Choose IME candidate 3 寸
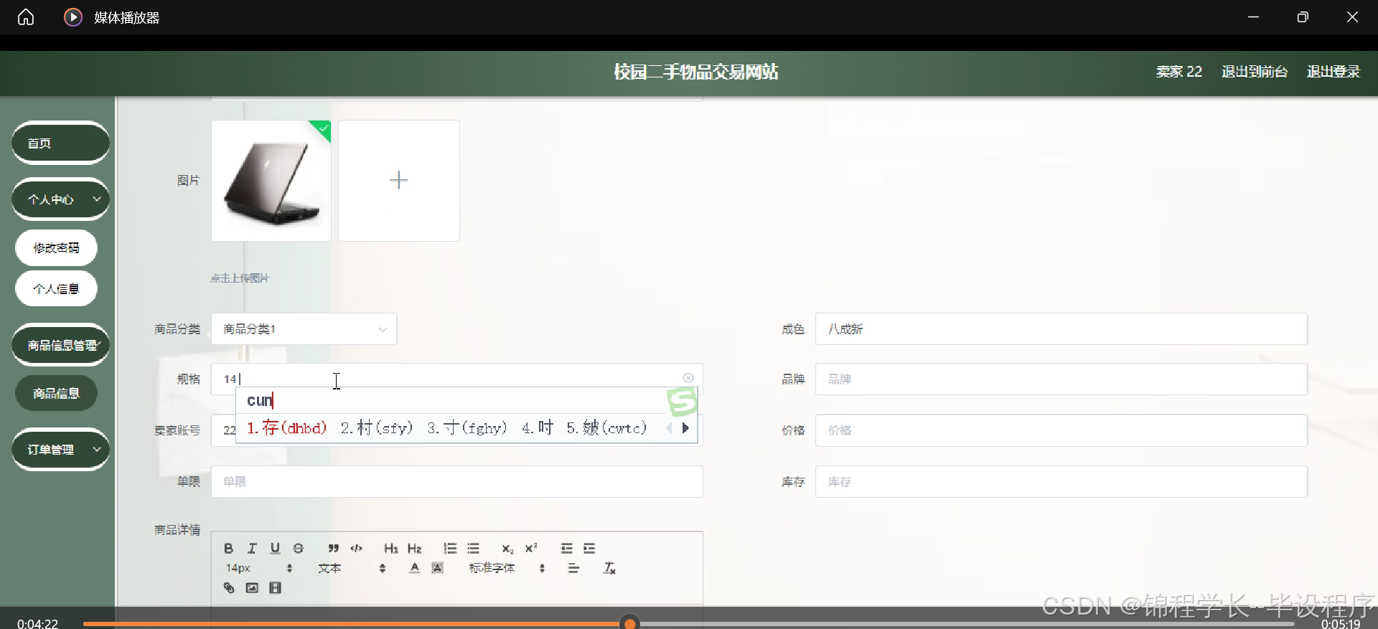The height and width of the screenshot is (629, 1378). (x=467, y=428)
